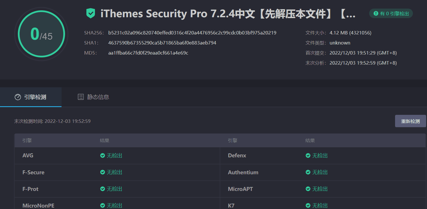Click the 末次检测时间 text above the table
Viewport: 427px width, 209px height.
point(52,121)
